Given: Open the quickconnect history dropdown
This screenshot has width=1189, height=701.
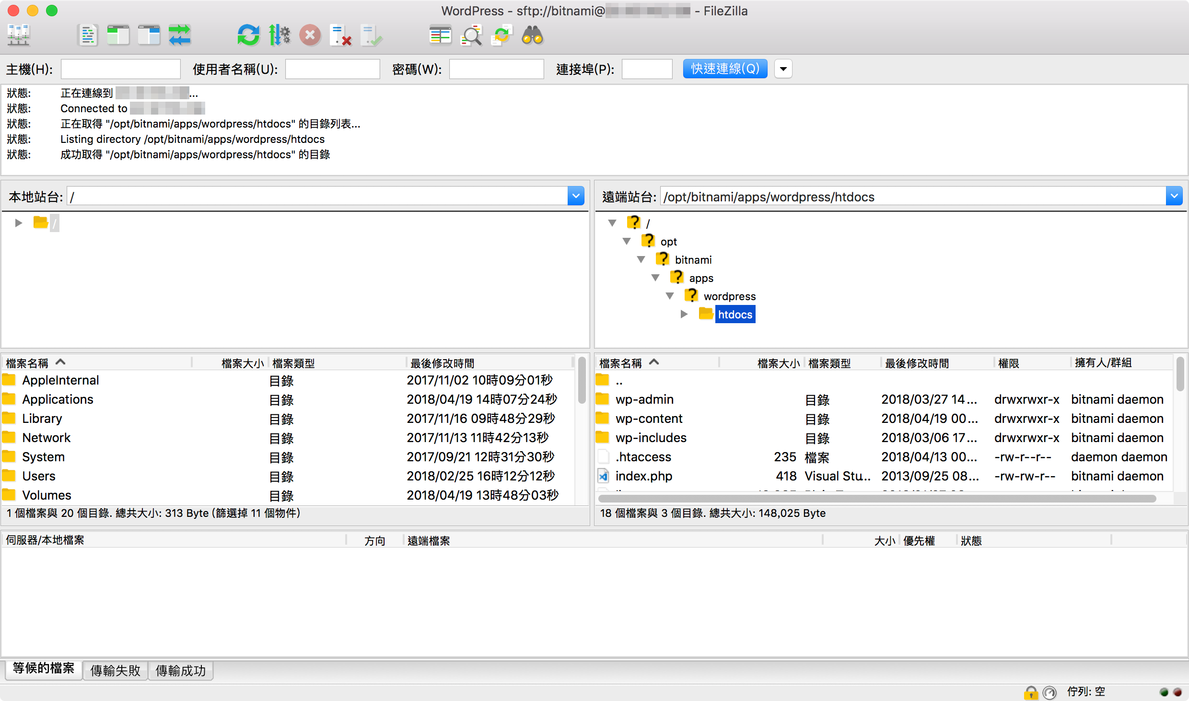Looking at the screenshot, I should (x=783, y=69).
